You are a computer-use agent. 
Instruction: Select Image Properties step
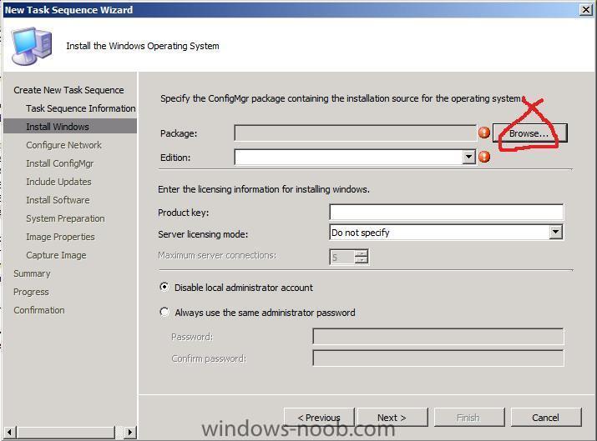(61, 237)
